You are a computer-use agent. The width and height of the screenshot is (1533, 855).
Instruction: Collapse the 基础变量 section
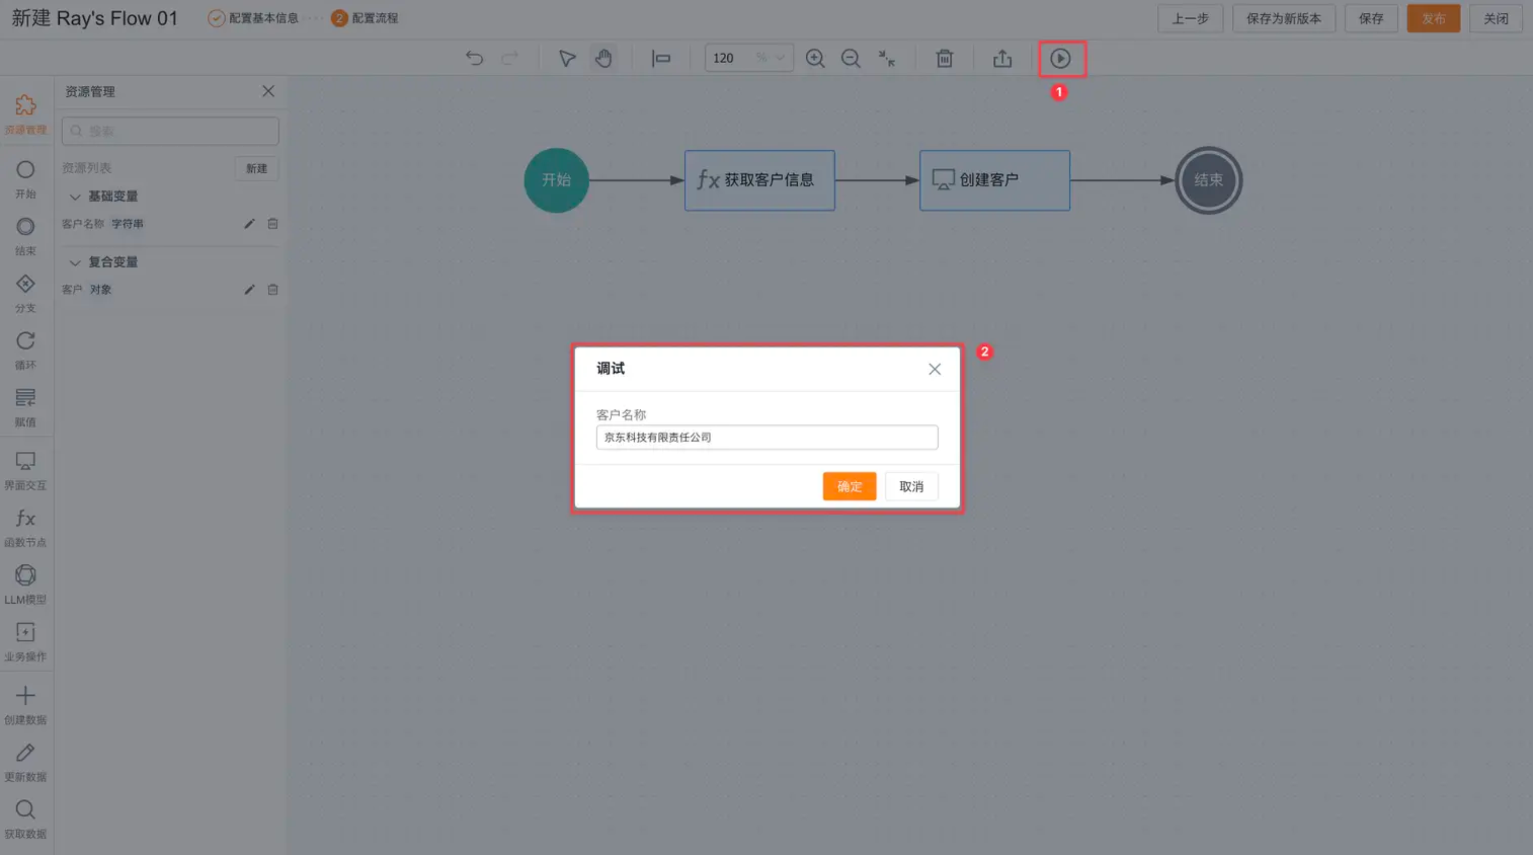click(x=75, y=197)
